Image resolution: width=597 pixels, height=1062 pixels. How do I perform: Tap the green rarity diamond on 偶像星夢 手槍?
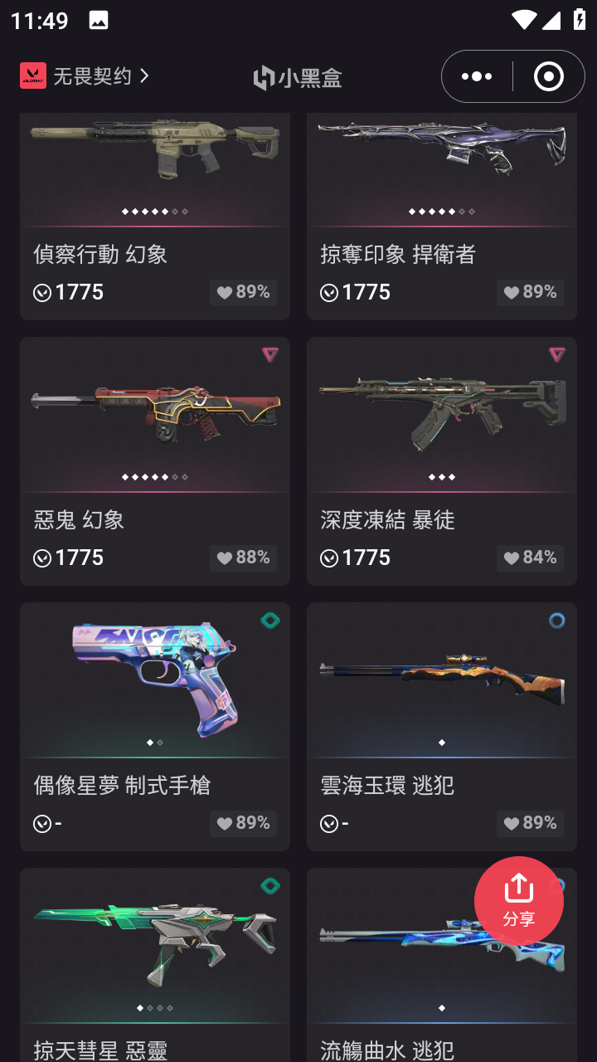click(x=269, y=621)
